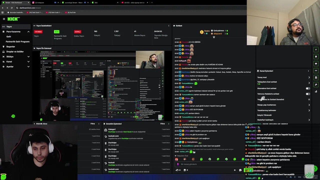Screen dimensions: 320x180
Task: Click the three-dots cluster icon in right rail
Action: point(316,91)
